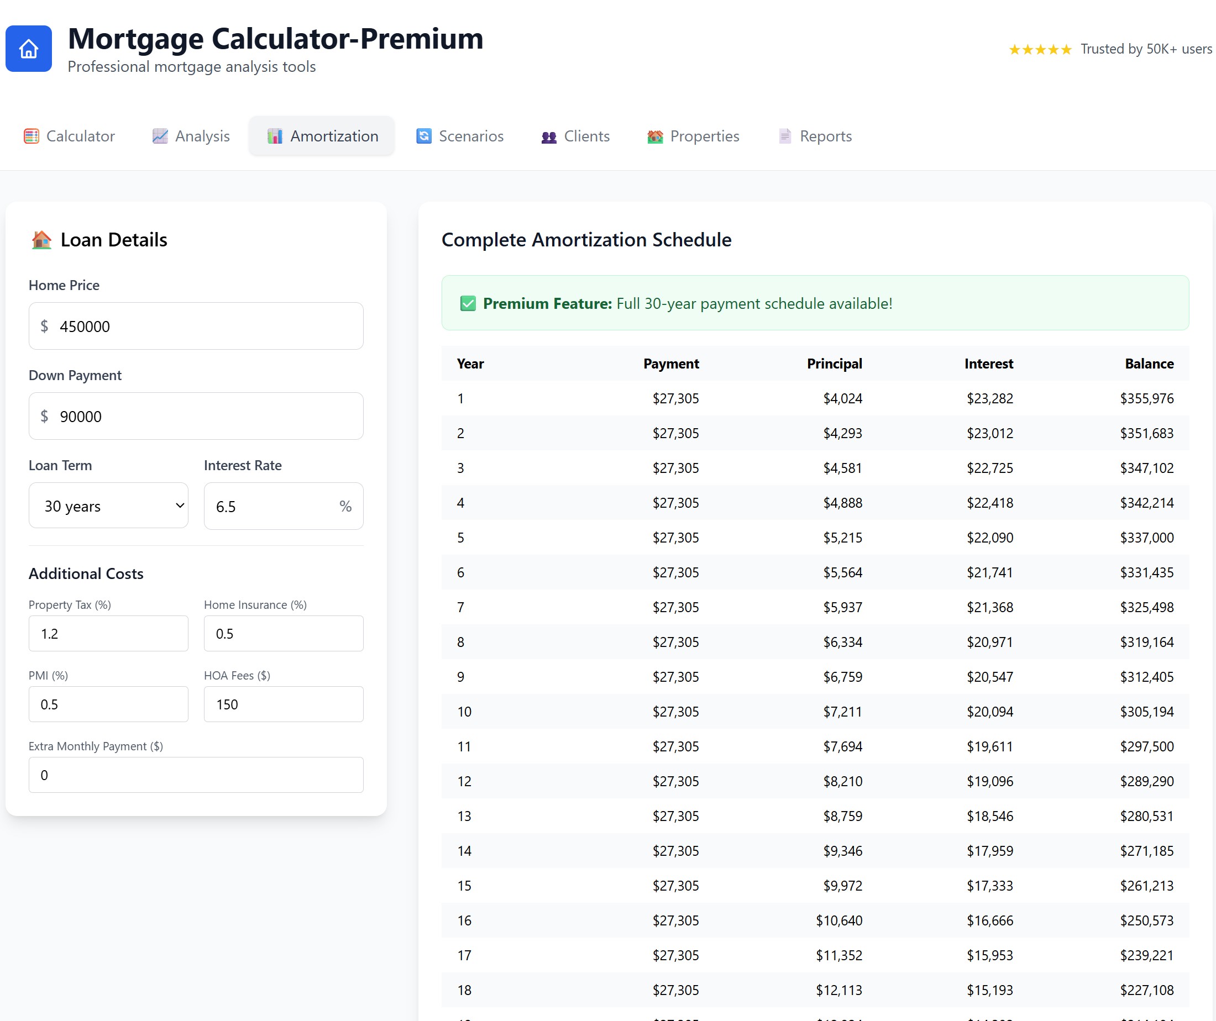Viewport: 1216px width, 1021px height.
Task: Click the green checkmark in Premium Feature banner
Action: (x=467, y=303)
